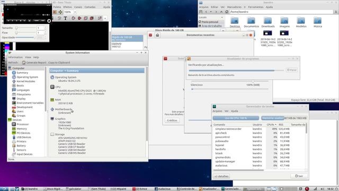Open Marcadores menu in file manager

pos(234,7)
